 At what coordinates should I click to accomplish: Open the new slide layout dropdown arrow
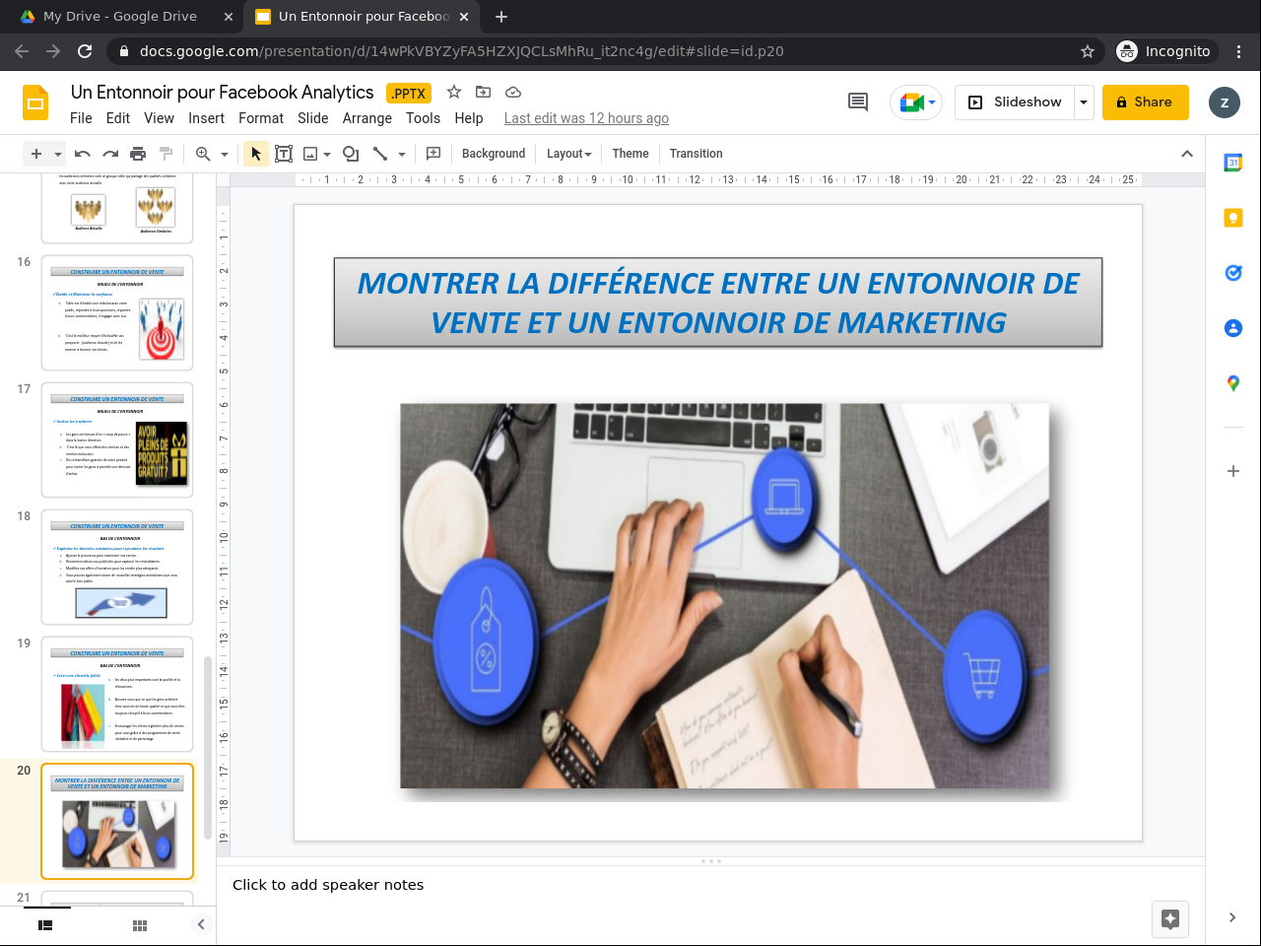(58, 154)
